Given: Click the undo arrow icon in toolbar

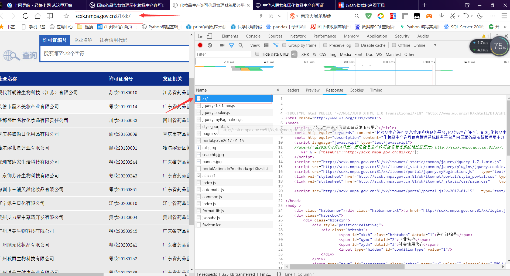Looking at the screenshot, I should pyautogui.click(x=466, y=16).
